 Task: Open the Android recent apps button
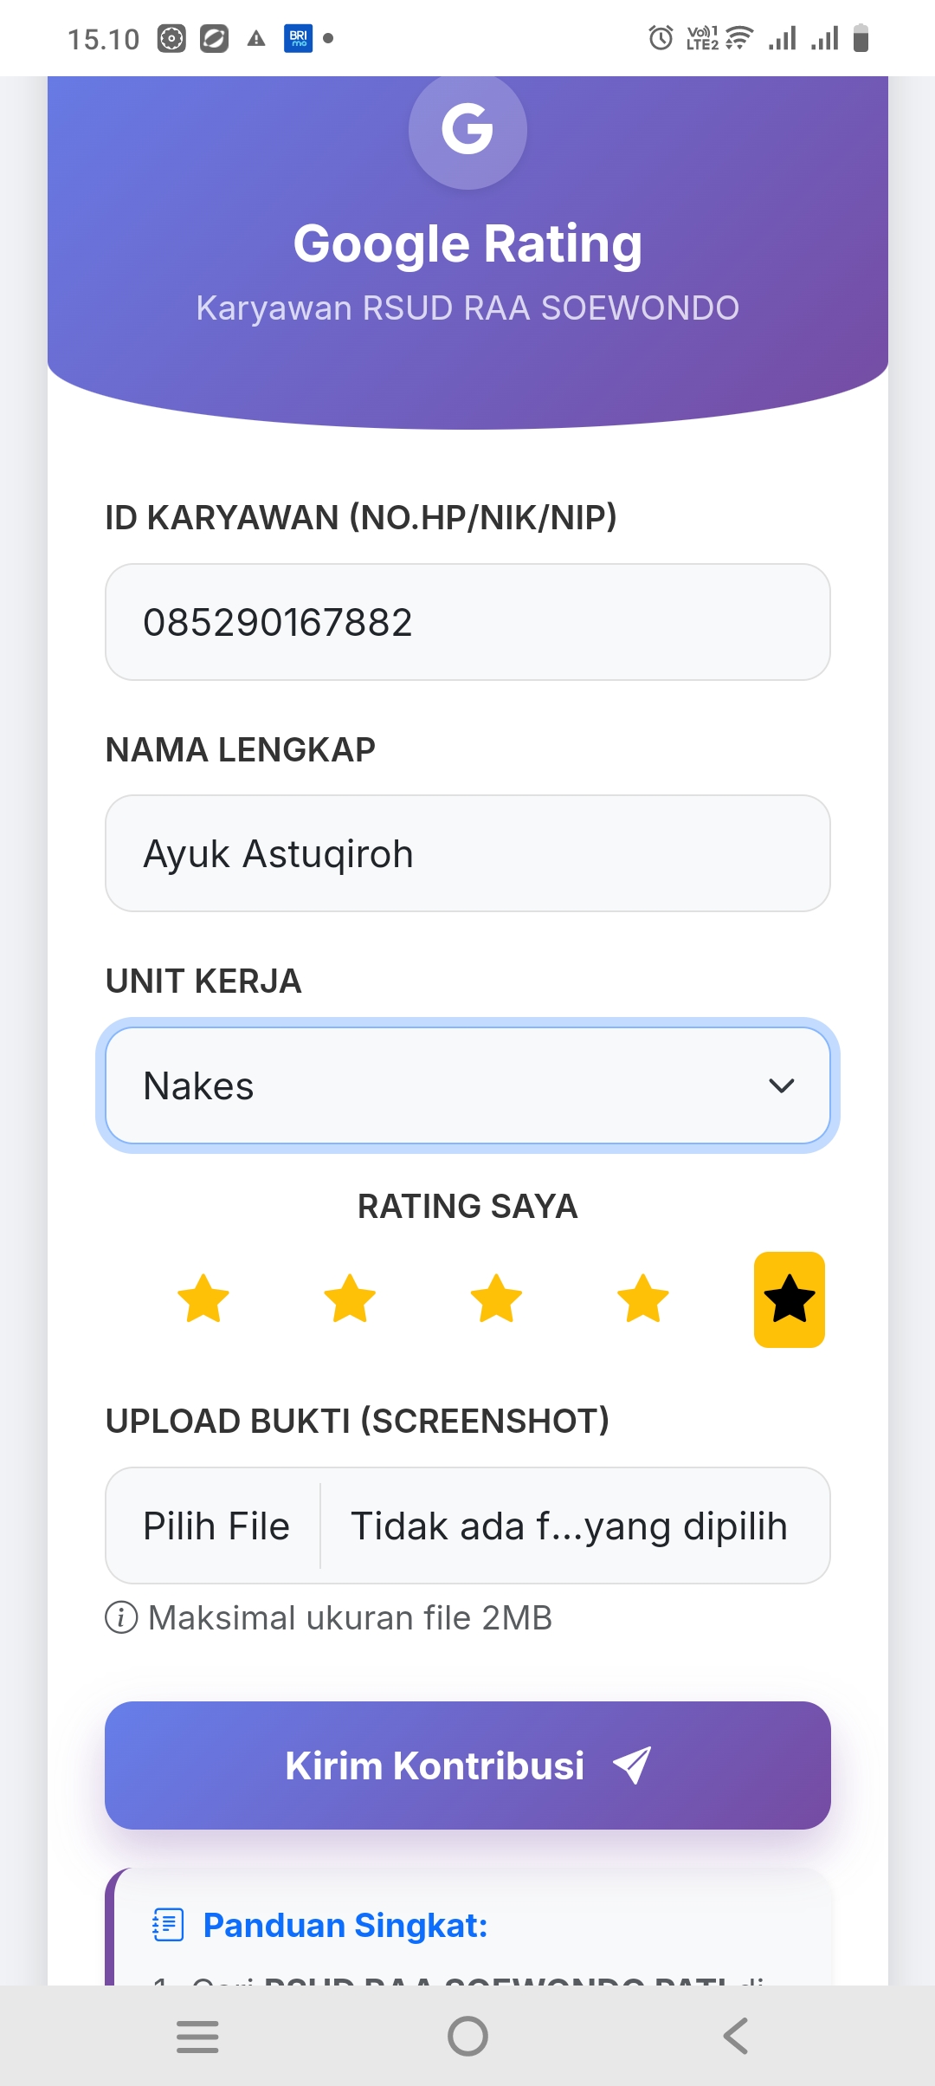[197, 2036]
